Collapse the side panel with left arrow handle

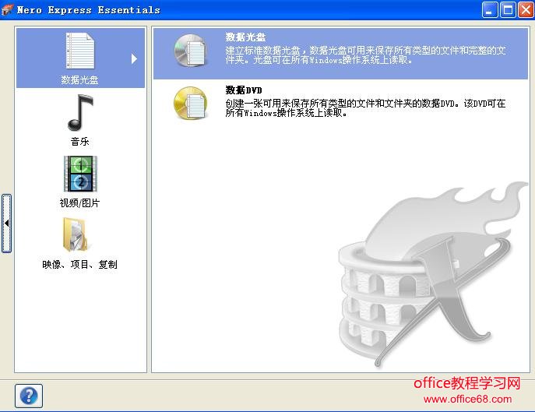(x=6, y=224)
